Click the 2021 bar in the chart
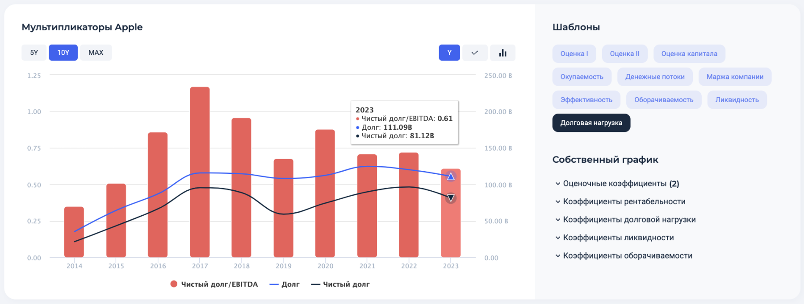This screenshot has height=304, width=804. coord(367,206)
